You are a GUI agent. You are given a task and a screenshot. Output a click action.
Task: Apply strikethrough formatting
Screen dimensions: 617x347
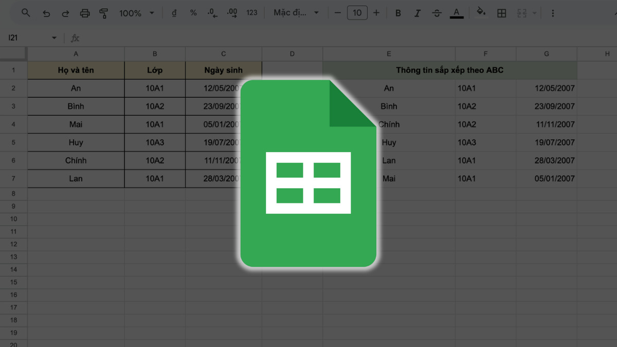[x=437, y=12]
